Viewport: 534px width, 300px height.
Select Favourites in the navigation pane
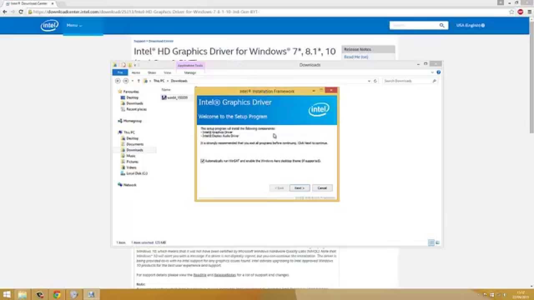point(131,92)
